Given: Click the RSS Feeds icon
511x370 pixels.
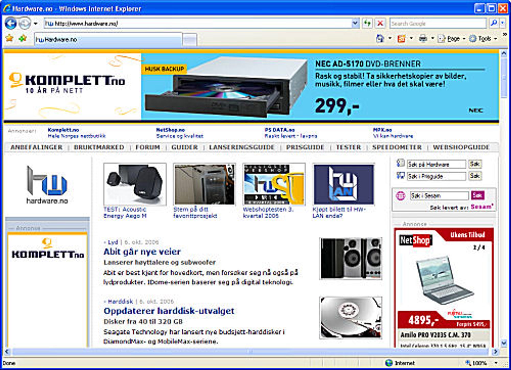Looking at the screenshot, I should click(402, 39).
